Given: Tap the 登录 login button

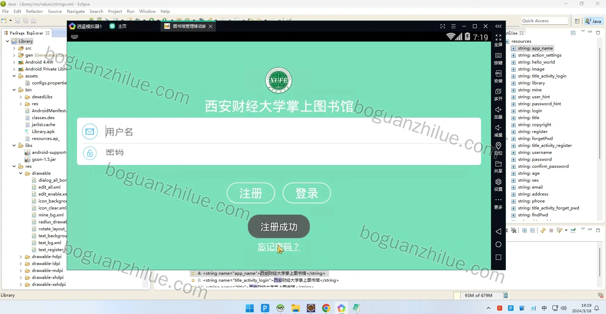Looking at the screenshot, I should point(307,193).
